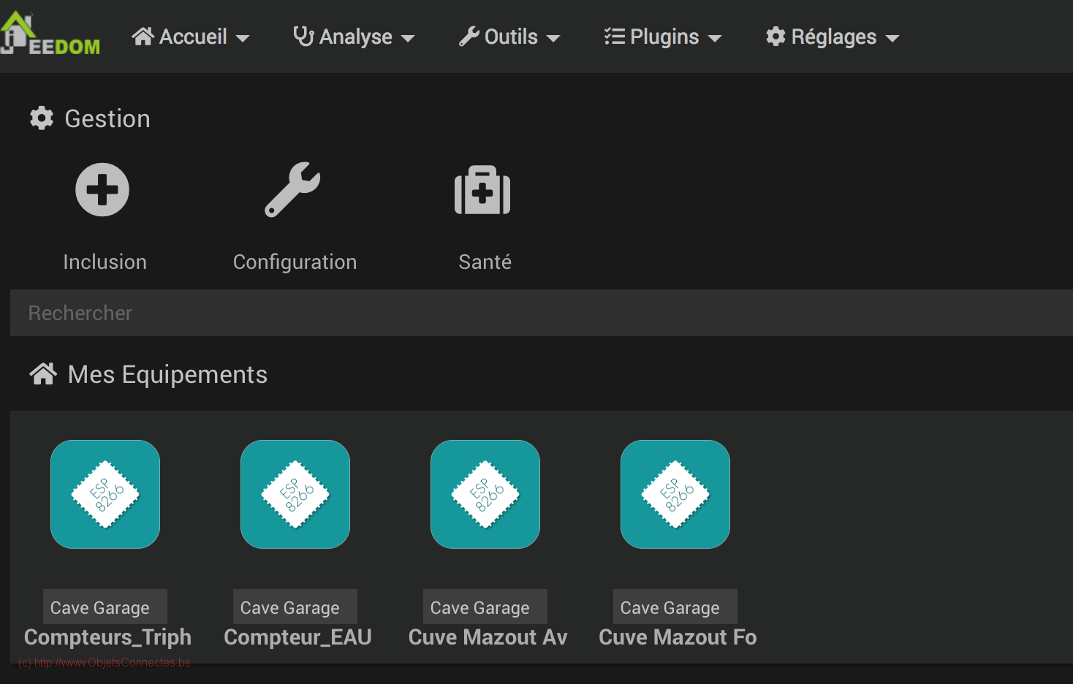Image resolution: width=1073 pixels, height=684 pixels.
Task: Click the gear icon beside Réglages
Action: click(x=776, y=36)
